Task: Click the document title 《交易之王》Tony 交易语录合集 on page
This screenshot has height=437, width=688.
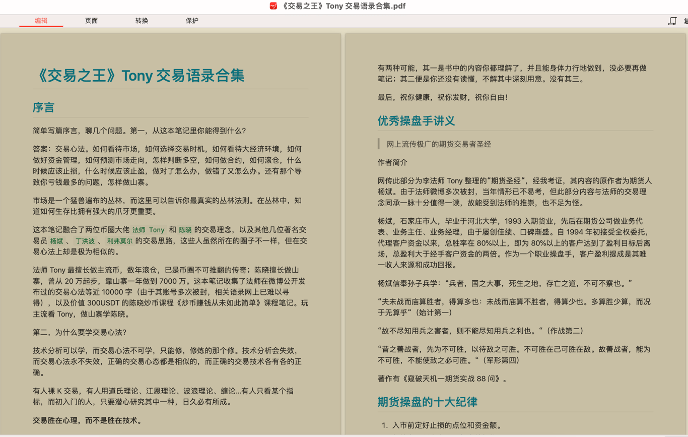Action: tap(139, 76)
